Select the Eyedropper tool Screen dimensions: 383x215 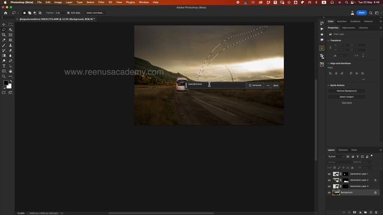(4, 40)
